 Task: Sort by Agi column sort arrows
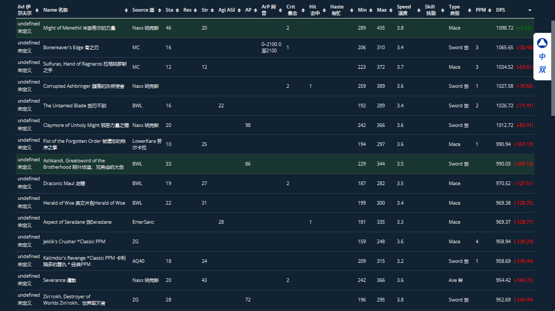pyautogui.click(x=239, y=10)
